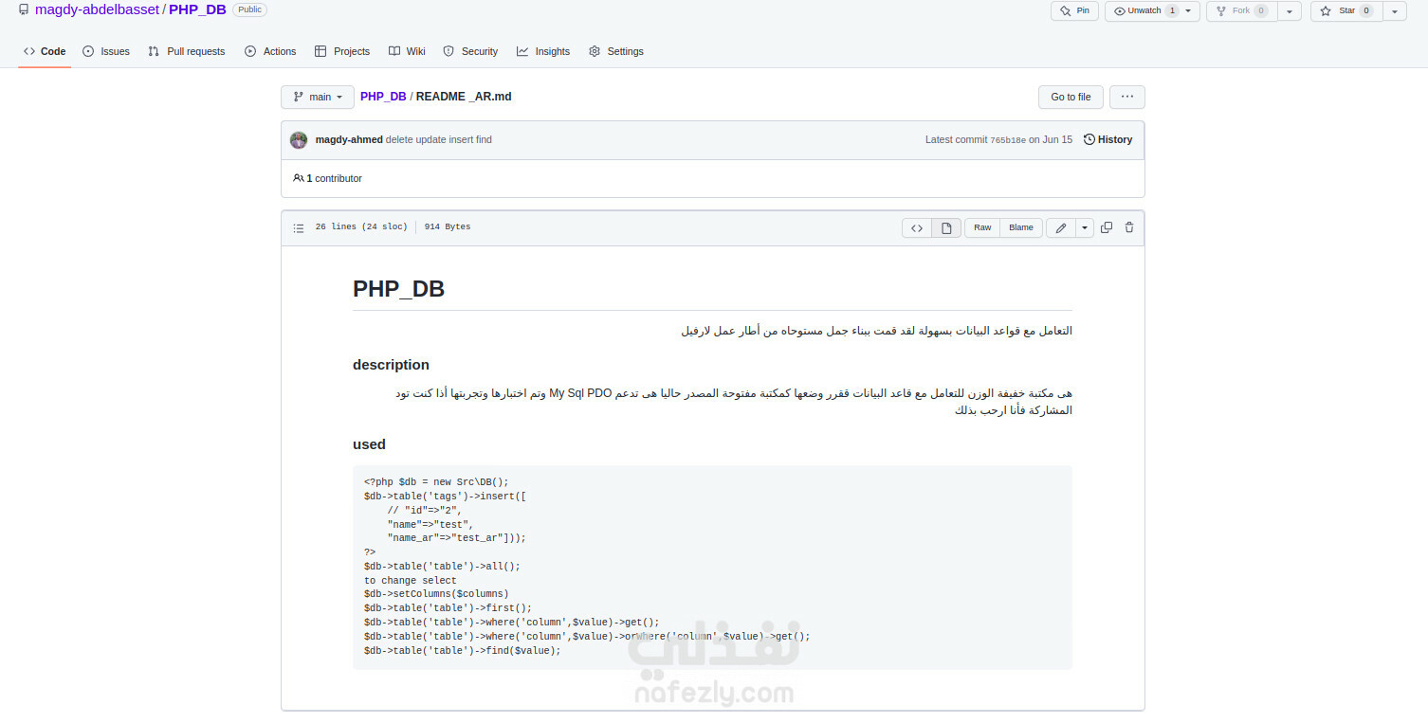Expand the Fork options dropdown arrow
Viewport: 1428px width, 723px height.
point(1290,10)
